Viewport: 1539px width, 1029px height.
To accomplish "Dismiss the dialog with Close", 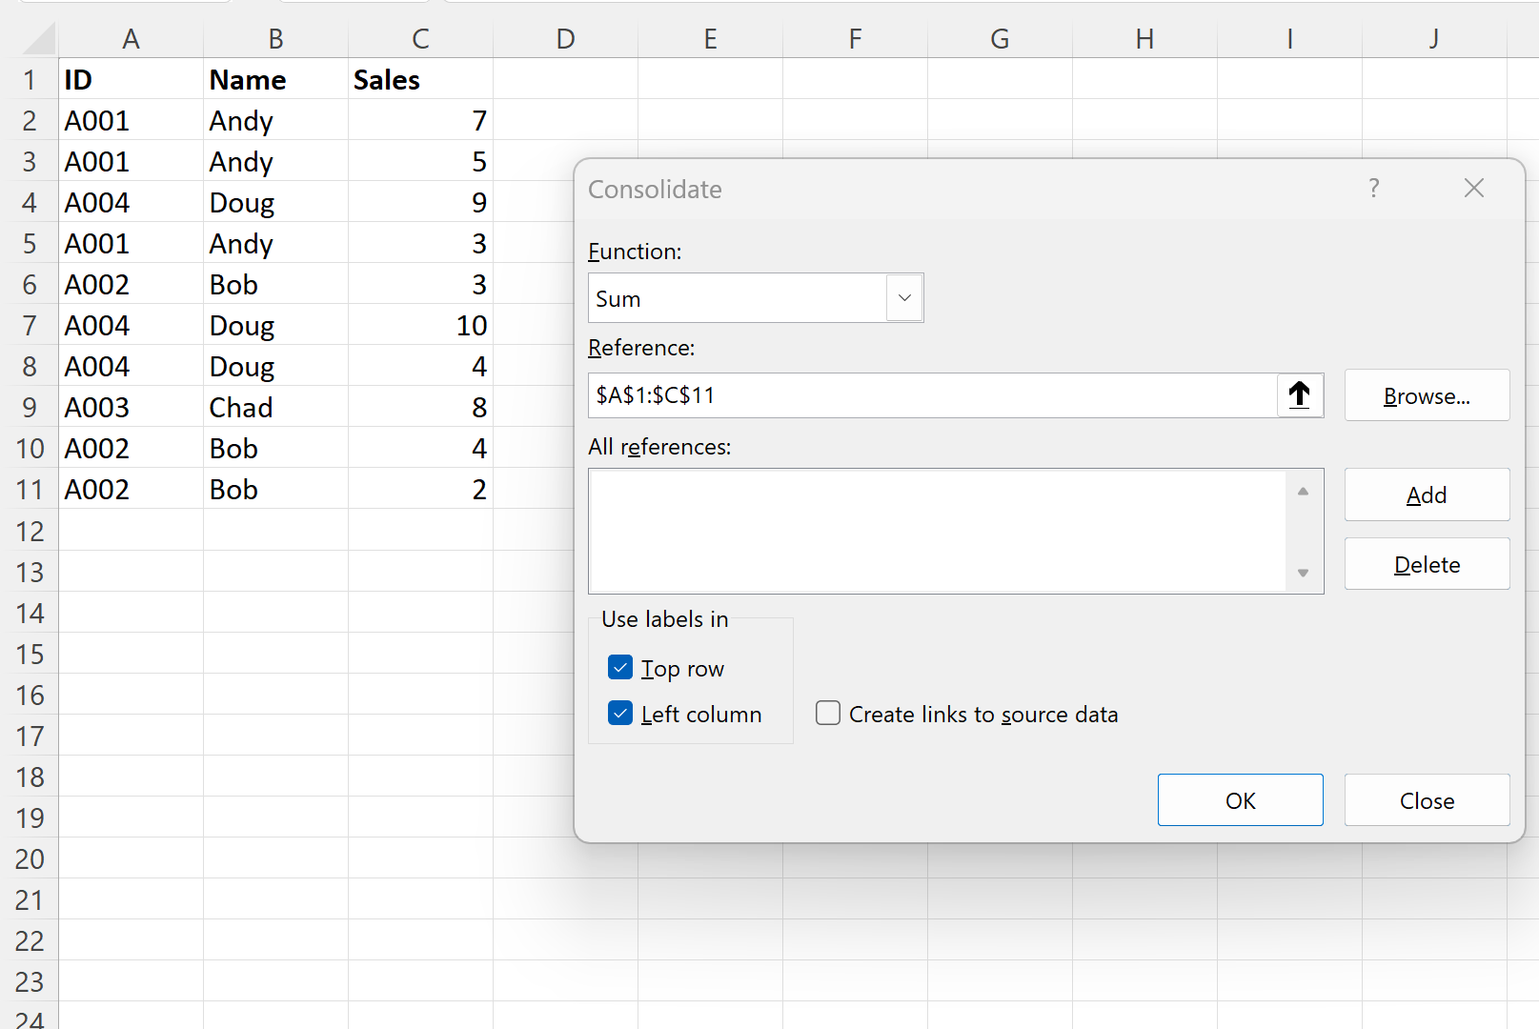I will (x=1427, y=799).
